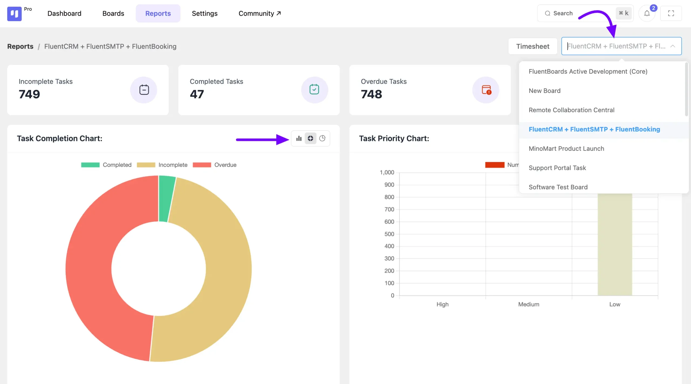Click the breadcrumb board name text
Screen dimensions: 691x384
(x=110, y=46)
